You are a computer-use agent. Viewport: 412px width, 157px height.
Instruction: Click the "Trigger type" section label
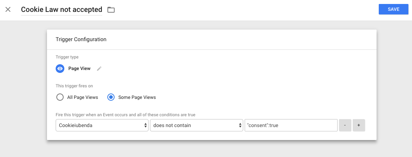click(67, 57)
